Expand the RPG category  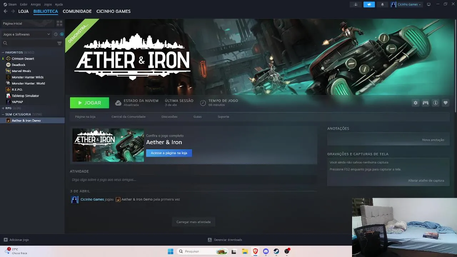click(3, 108)
